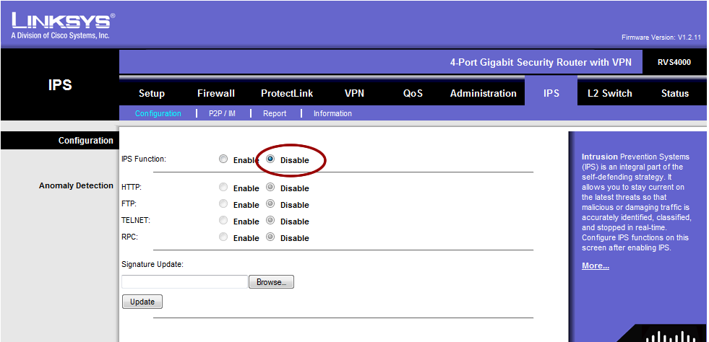Click the RPC: row label

point(129,237)
